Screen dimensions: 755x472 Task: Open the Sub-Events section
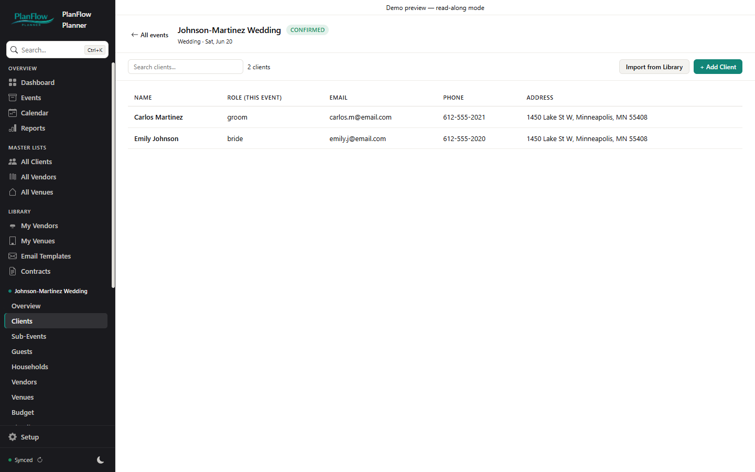(56, 336)
